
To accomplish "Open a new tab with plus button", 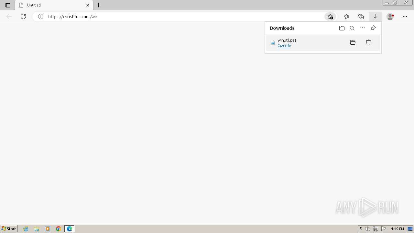I will click(99, 5).
